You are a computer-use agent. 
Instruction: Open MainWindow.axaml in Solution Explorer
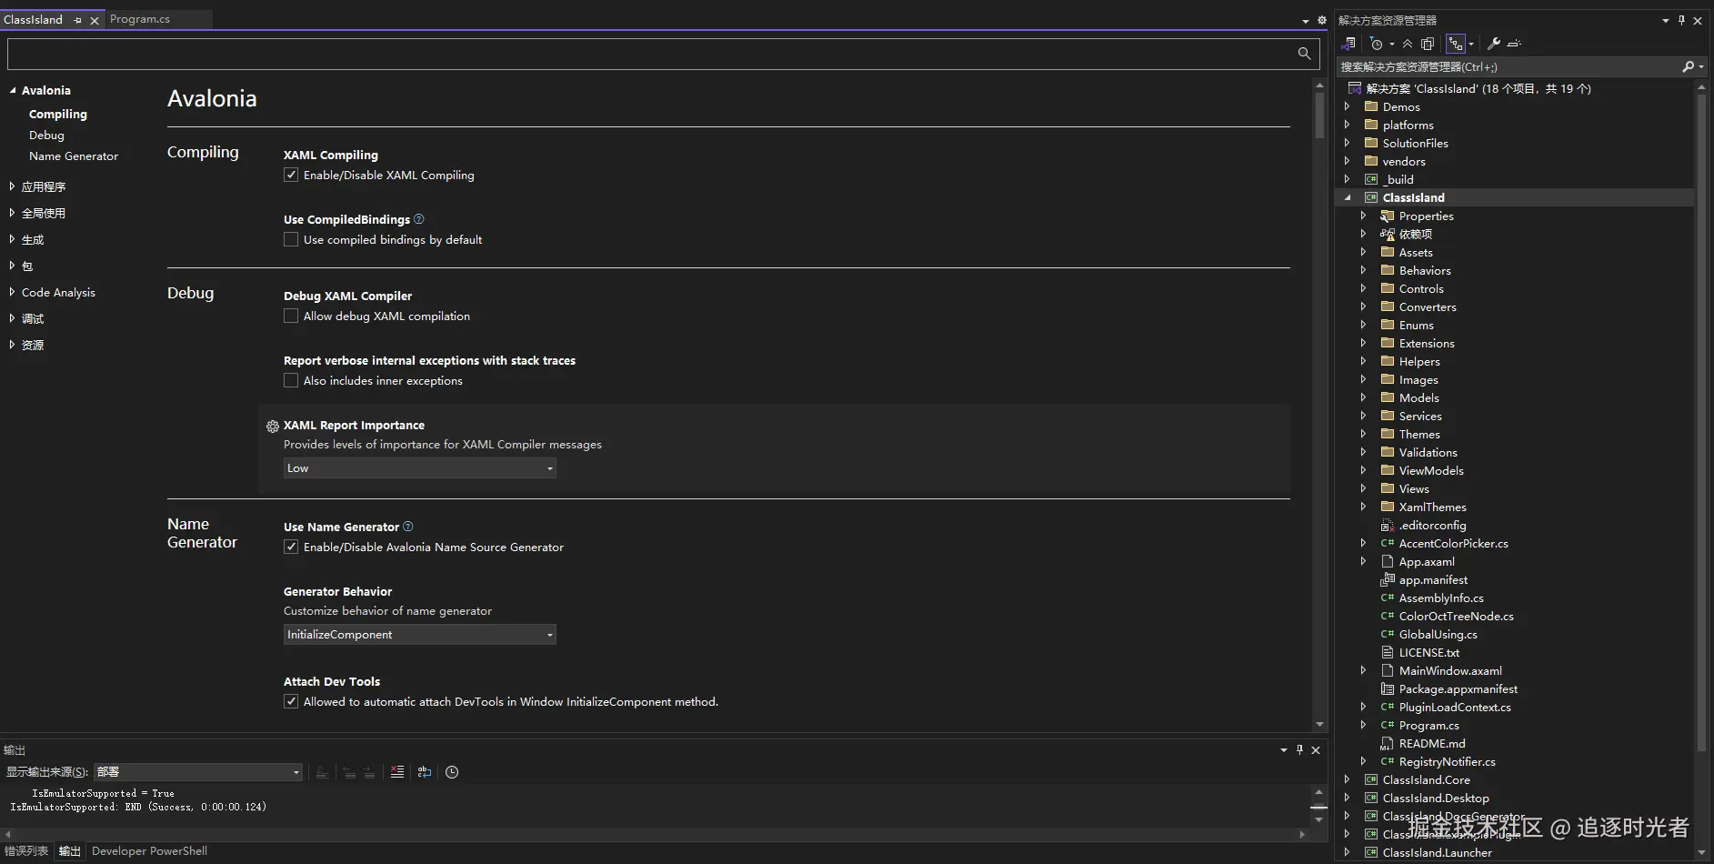point(1449,671)
